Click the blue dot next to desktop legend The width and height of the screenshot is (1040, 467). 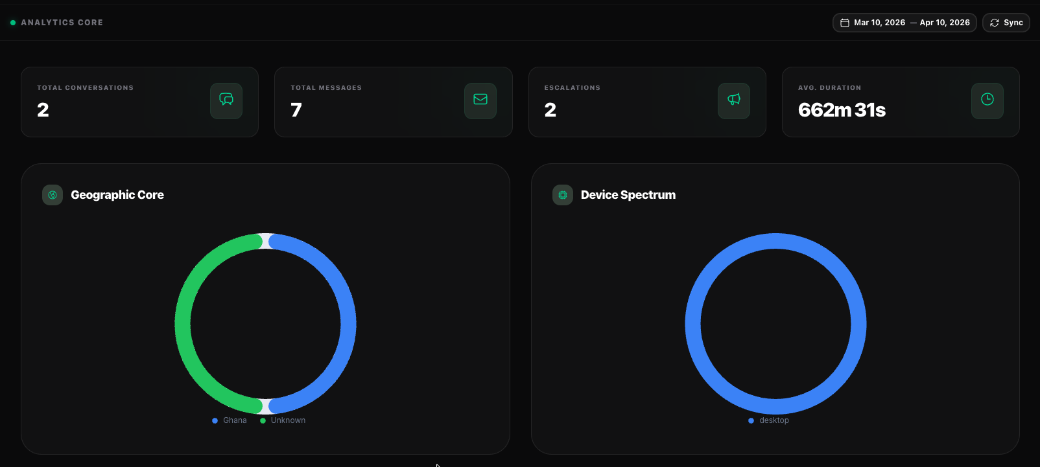pyautogui.click(x=751, y=420)
